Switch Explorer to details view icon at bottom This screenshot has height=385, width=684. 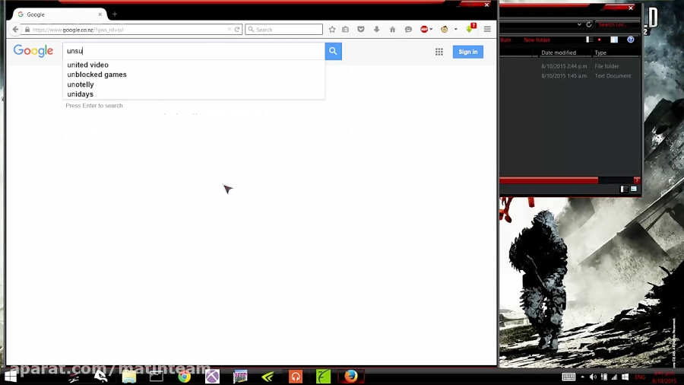(x=624, y=189)
